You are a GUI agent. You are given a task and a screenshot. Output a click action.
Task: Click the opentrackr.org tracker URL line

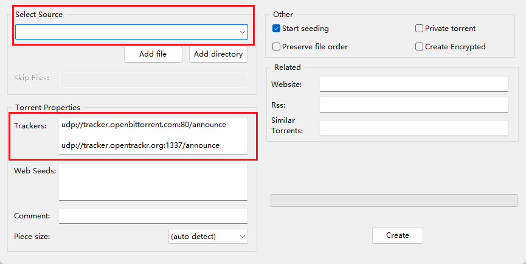[x=140, y=145]
